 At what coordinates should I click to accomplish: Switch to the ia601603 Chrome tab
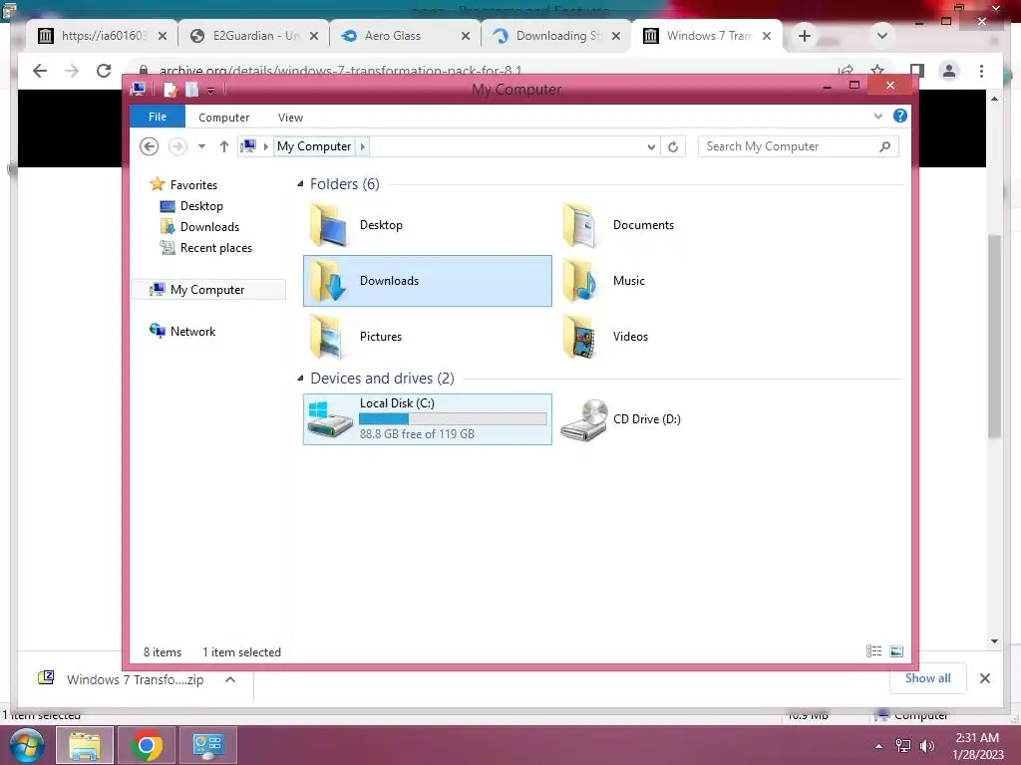(103, 36)
